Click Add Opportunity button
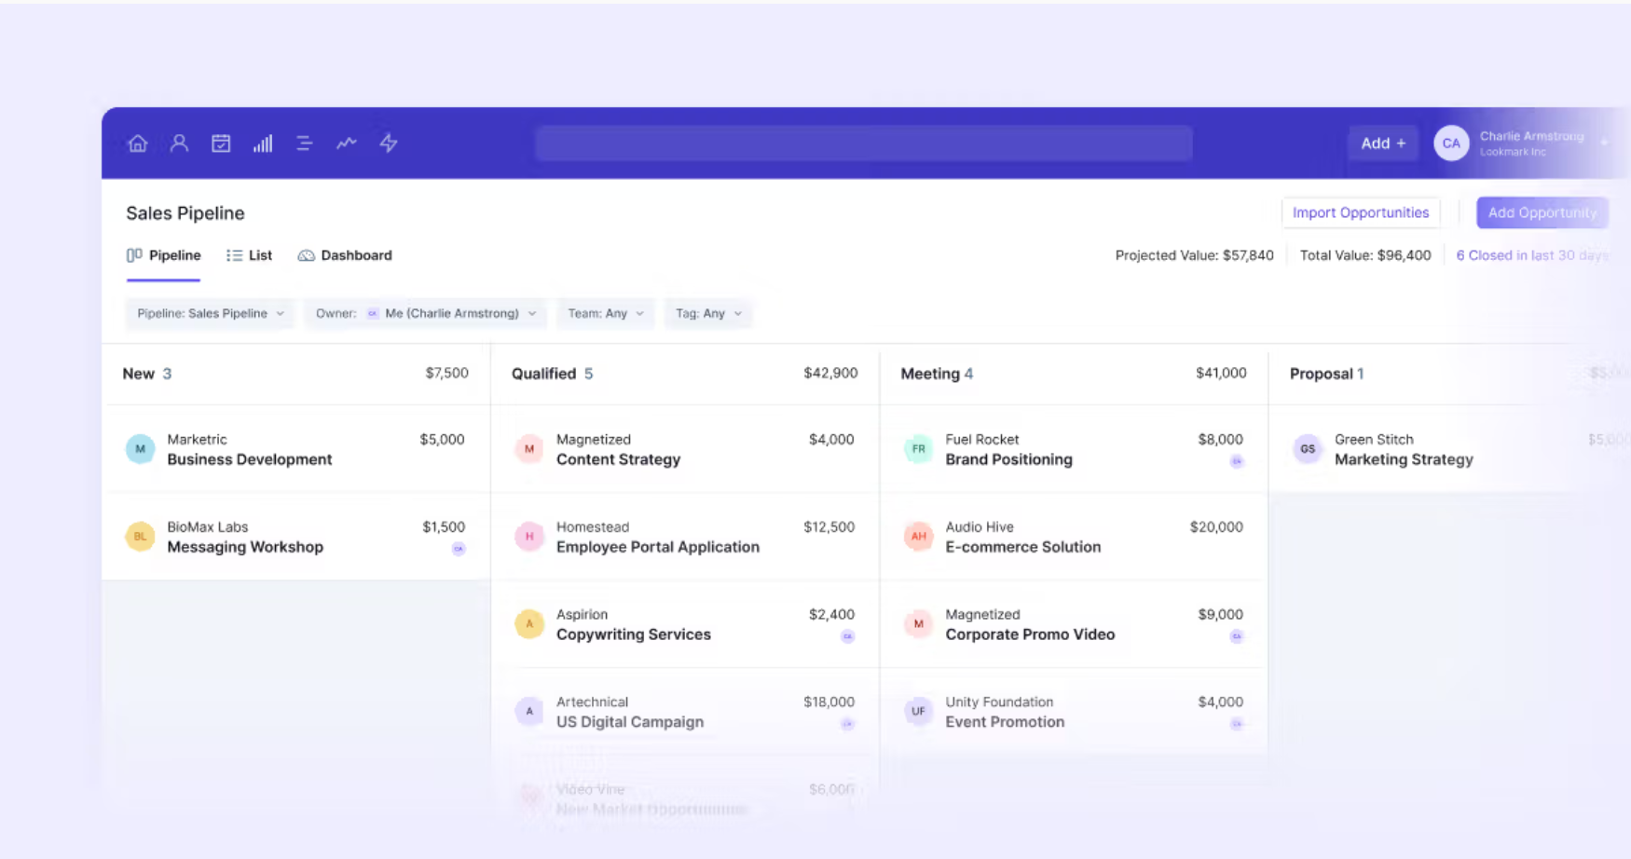The width and height of the screenshot is (1631, 859). pyautogui.click(x=1542, y=212)
